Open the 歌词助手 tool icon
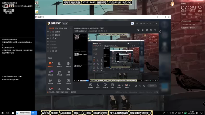The height and width of the screenshot is (115, 205). tap(68, 82)
